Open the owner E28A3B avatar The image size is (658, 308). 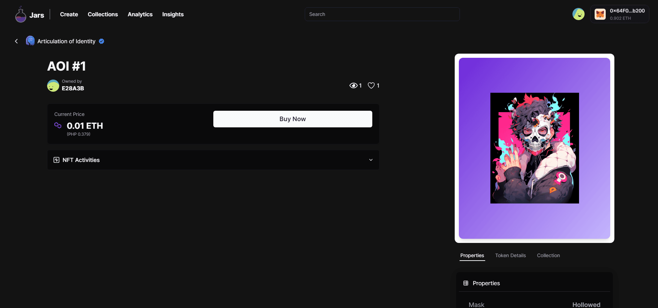pos(53,85)
